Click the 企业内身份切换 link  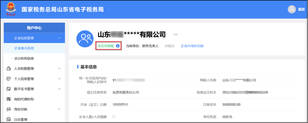tap(192, 46)
